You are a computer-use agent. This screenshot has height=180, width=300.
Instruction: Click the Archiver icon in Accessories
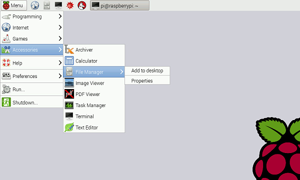point(69,49)
